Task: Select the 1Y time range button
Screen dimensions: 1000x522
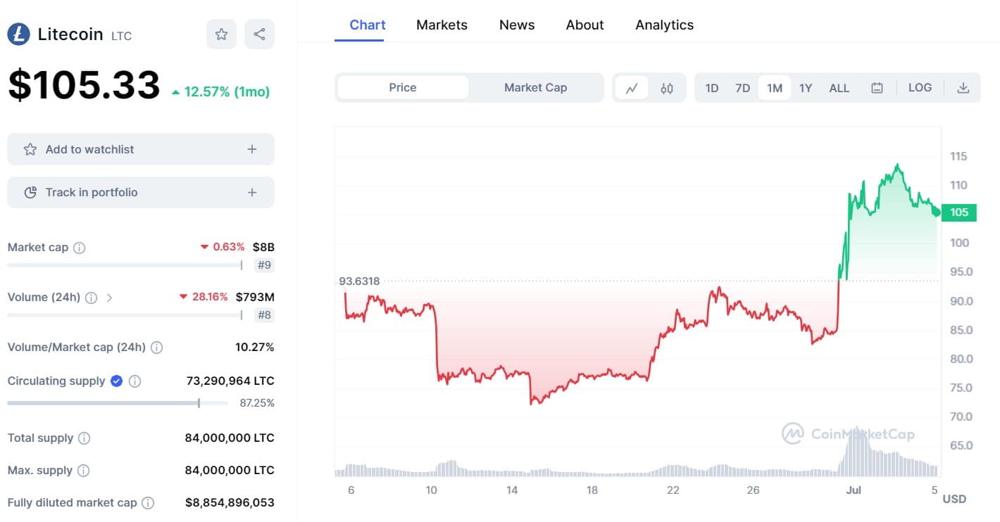Action: 806,88
